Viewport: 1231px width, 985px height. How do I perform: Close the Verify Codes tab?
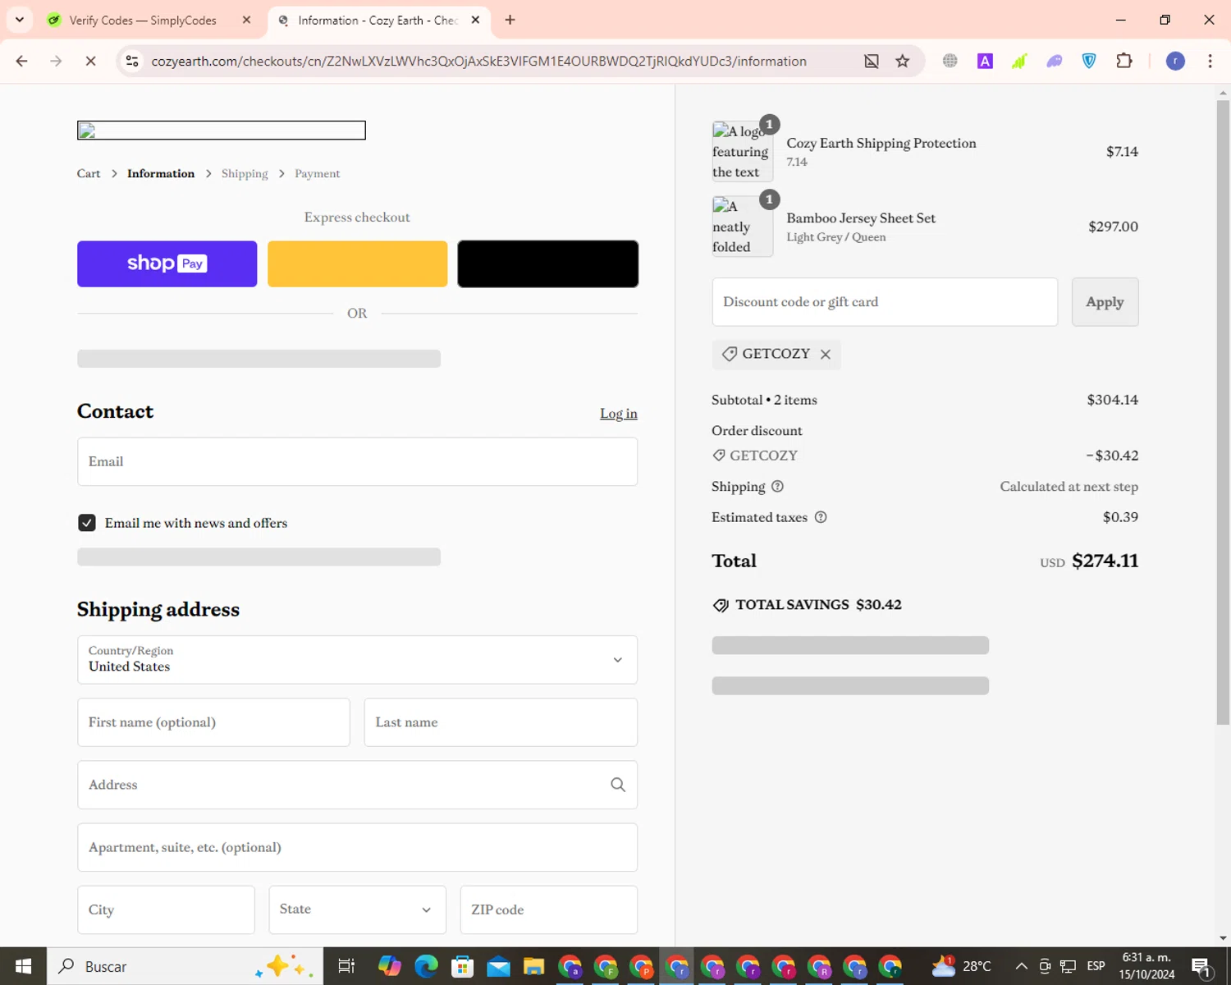pyautogui.click(x=246, y=20)
